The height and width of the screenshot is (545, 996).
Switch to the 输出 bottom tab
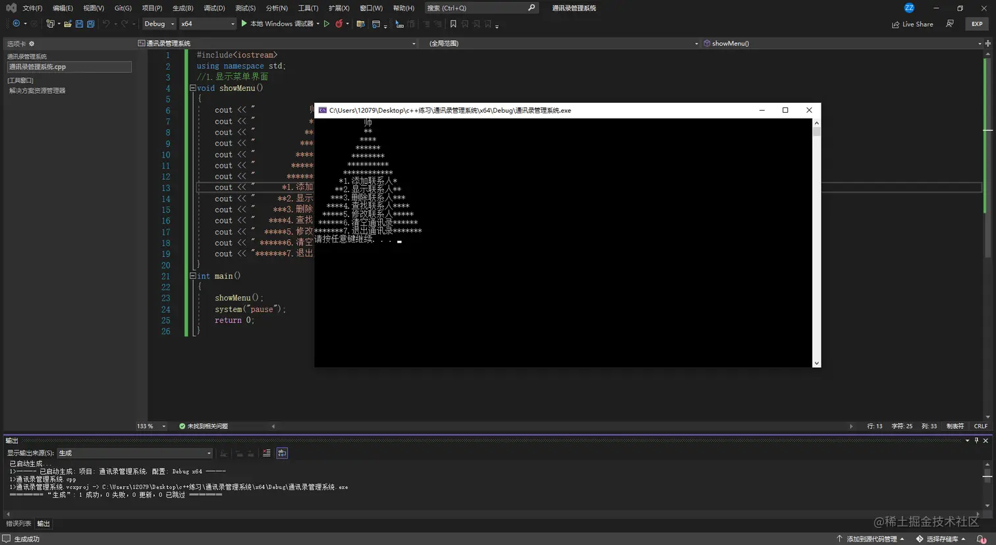[43, 524]
